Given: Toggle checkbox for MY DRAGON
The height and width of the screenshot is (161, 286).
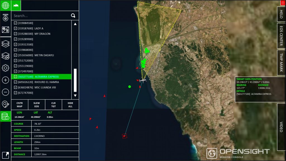Looking at the screenshot, I should coord(16,34).
